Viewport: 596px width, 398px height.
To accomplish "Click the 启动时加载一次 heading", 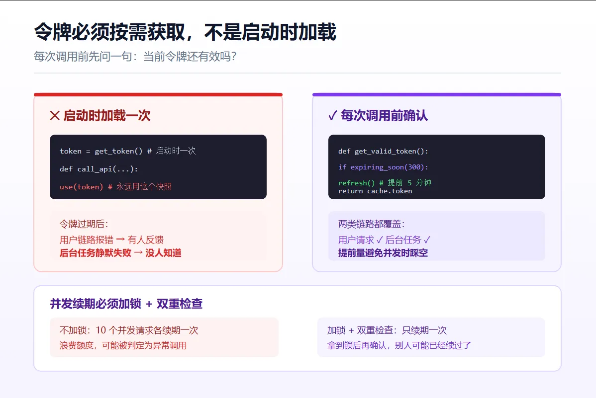I will tap(107, 115).
